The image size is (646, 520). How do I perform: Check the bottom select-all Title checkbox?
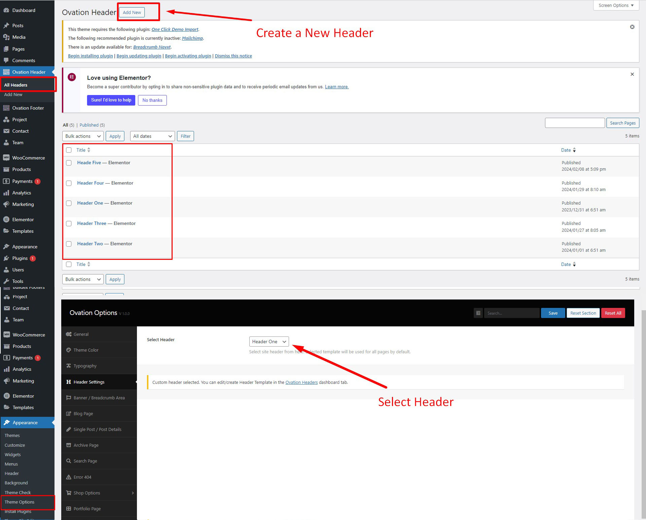69,264
